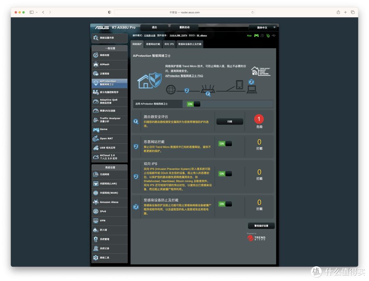Open the 恶意网站拦截 tab

coord(153,44)
